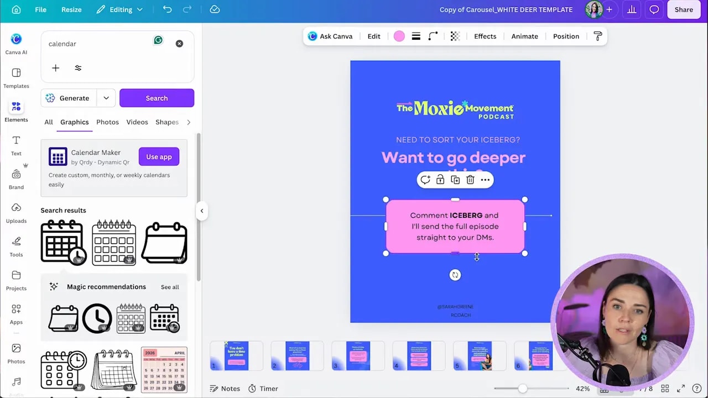Viewport: 708px width, 398px height.
Task: Open the Templates panel
Action: pos(16,78)
